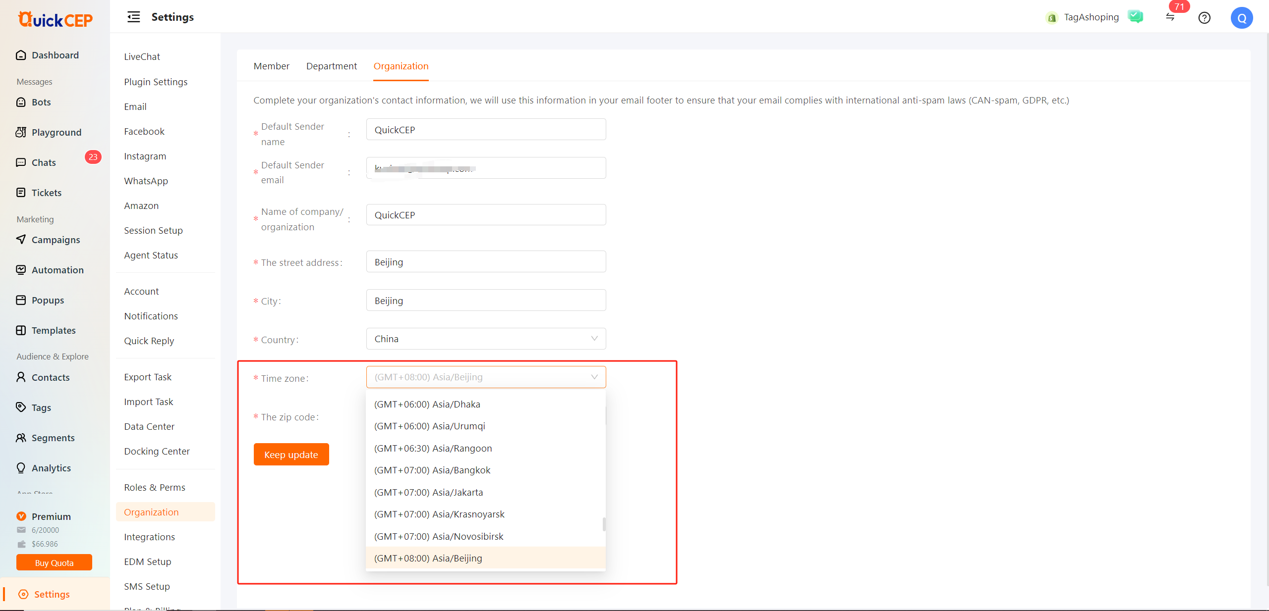1269x611 pixels.
Task: Click the street address input field
Action: [486, 261]
